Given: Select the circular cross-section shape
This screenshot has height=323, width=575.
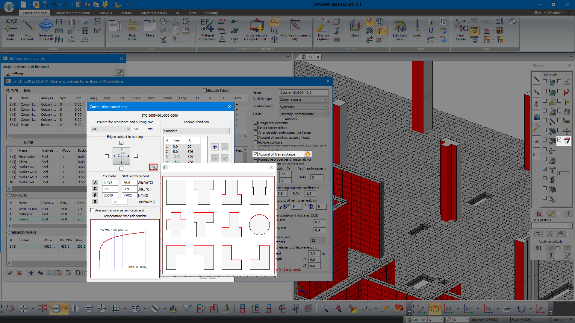Looking at the screenshot, I should pyautogui.click(x=259, y=225).
